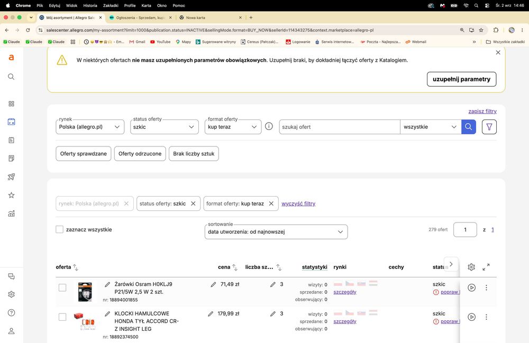The width and height of the screenshot is (529, 343).
Task: Click the Allegro logo in sidebar
Action: point(11,58)
